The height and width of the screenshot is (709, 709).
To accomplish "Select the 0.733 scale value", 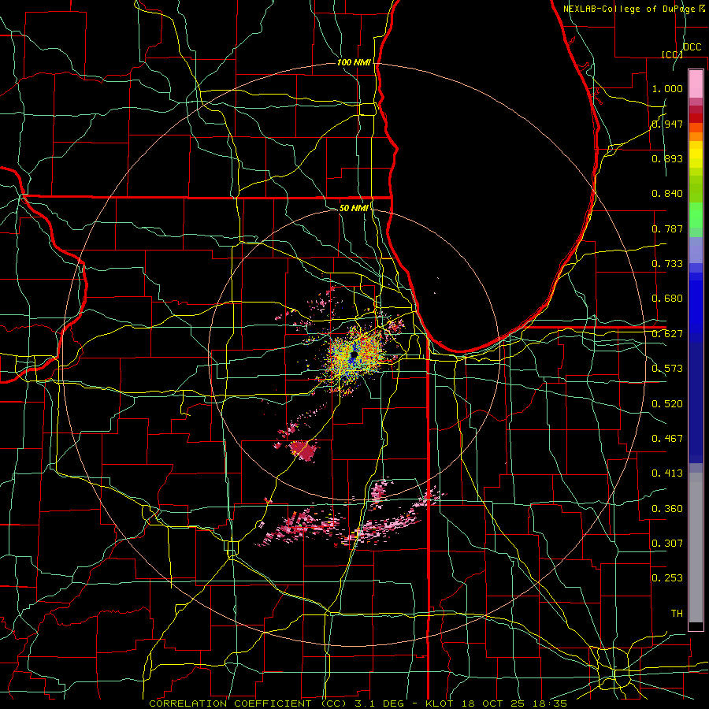I will coord(667,264).
